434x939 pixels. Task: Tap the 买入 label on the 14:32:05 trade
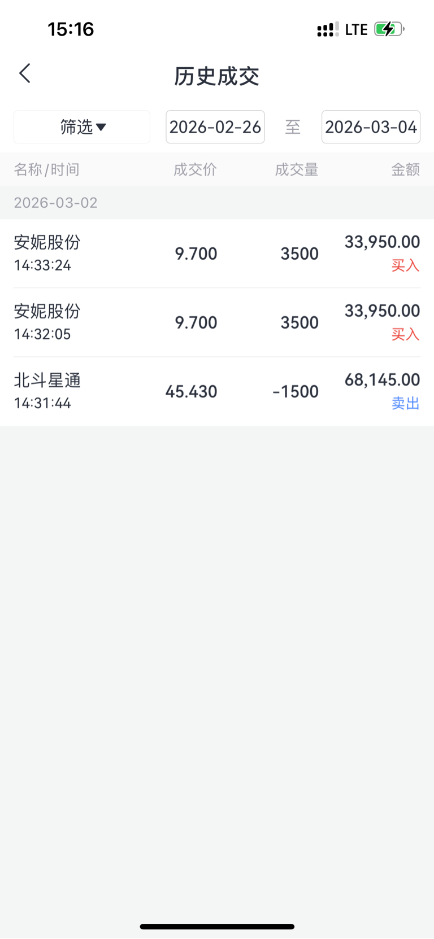pos(405,334)
